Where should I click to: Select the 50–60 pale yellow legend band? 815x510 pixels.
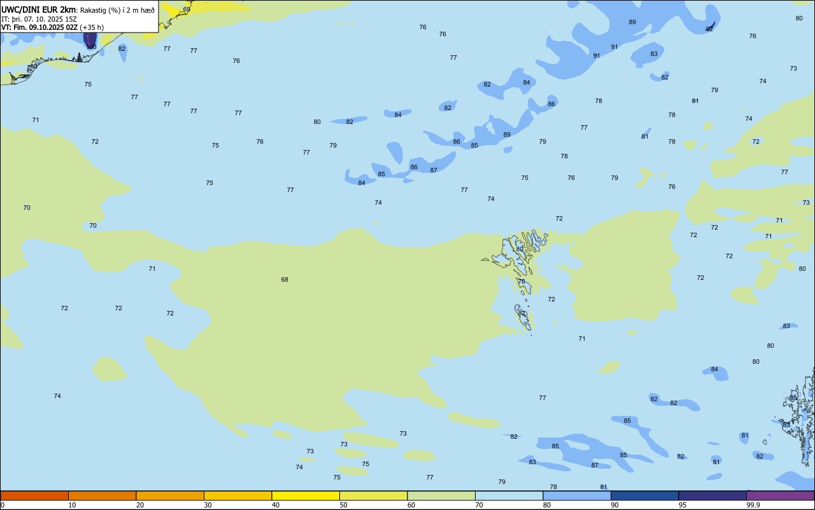[x=373, y=495]
